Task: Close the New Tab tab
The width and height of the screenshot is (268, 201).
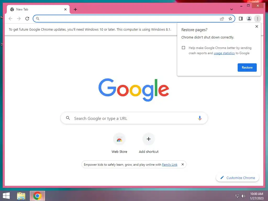Action: (65, 9)
